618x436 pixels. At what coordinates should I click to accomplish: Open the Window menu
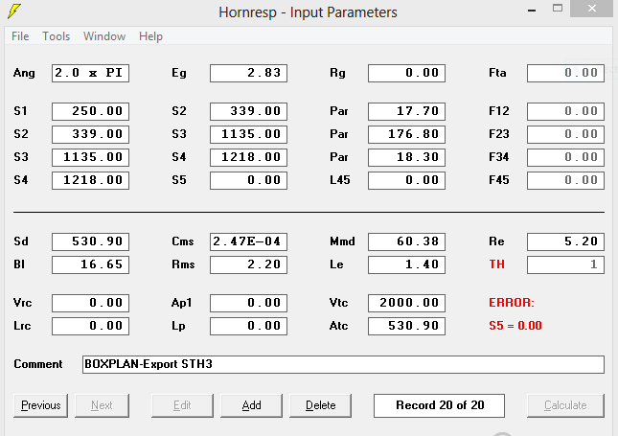click(x=104, y=36)
